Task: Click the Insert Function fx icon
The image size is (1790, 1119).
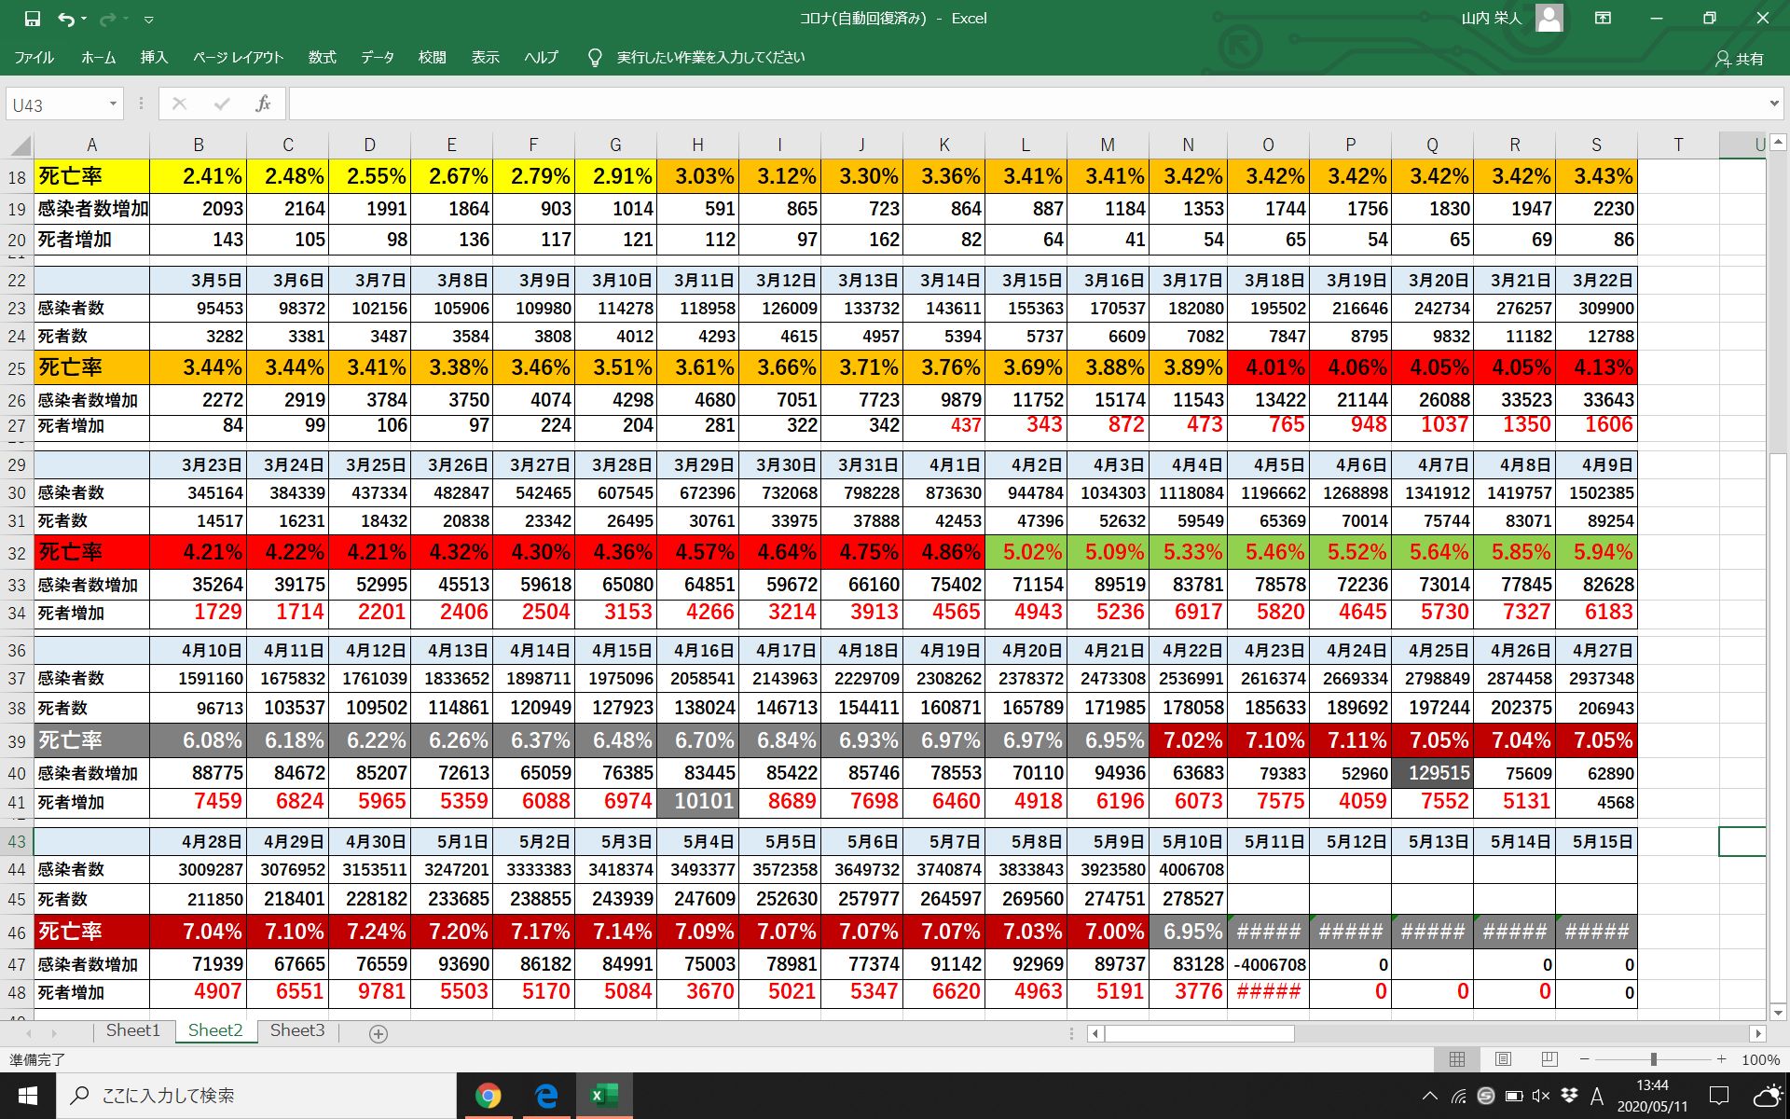Action: 263,104
